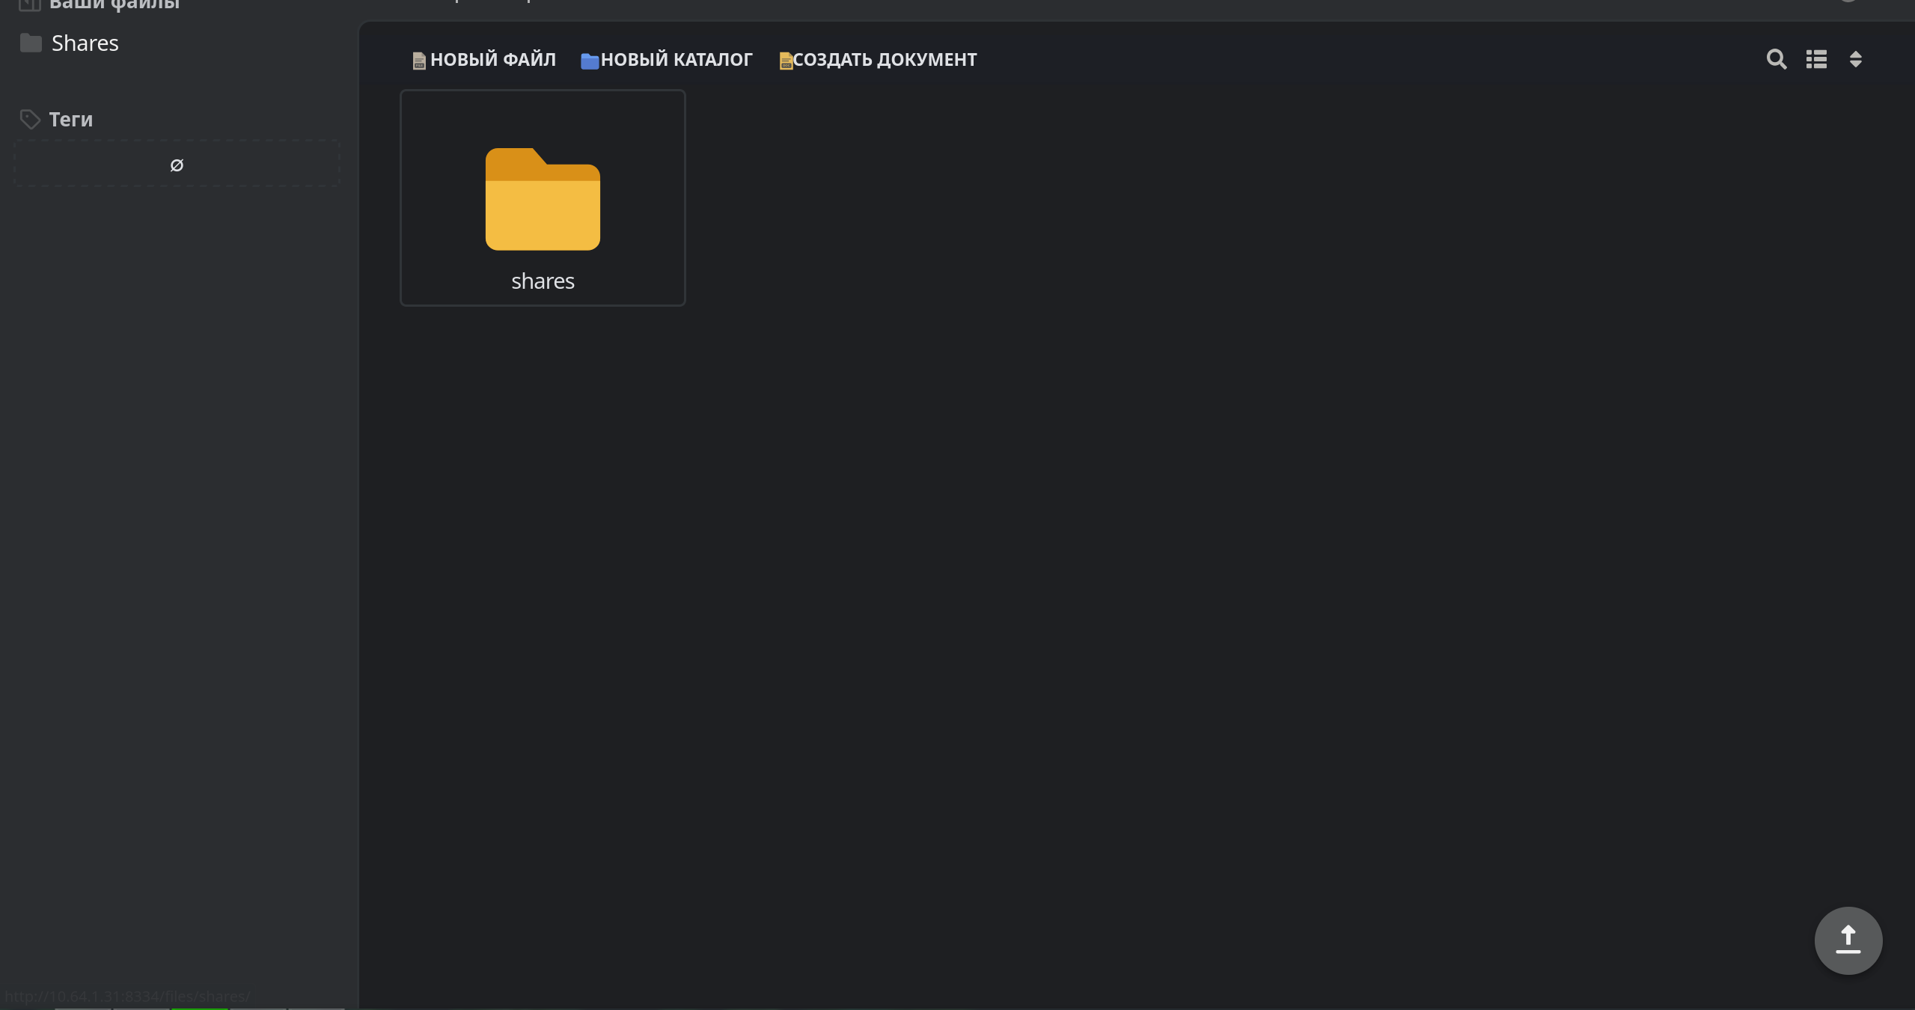Screen dimensions: 1915x1010
Task: Open the sort order arrows
Action: (x=1855, y=59)
